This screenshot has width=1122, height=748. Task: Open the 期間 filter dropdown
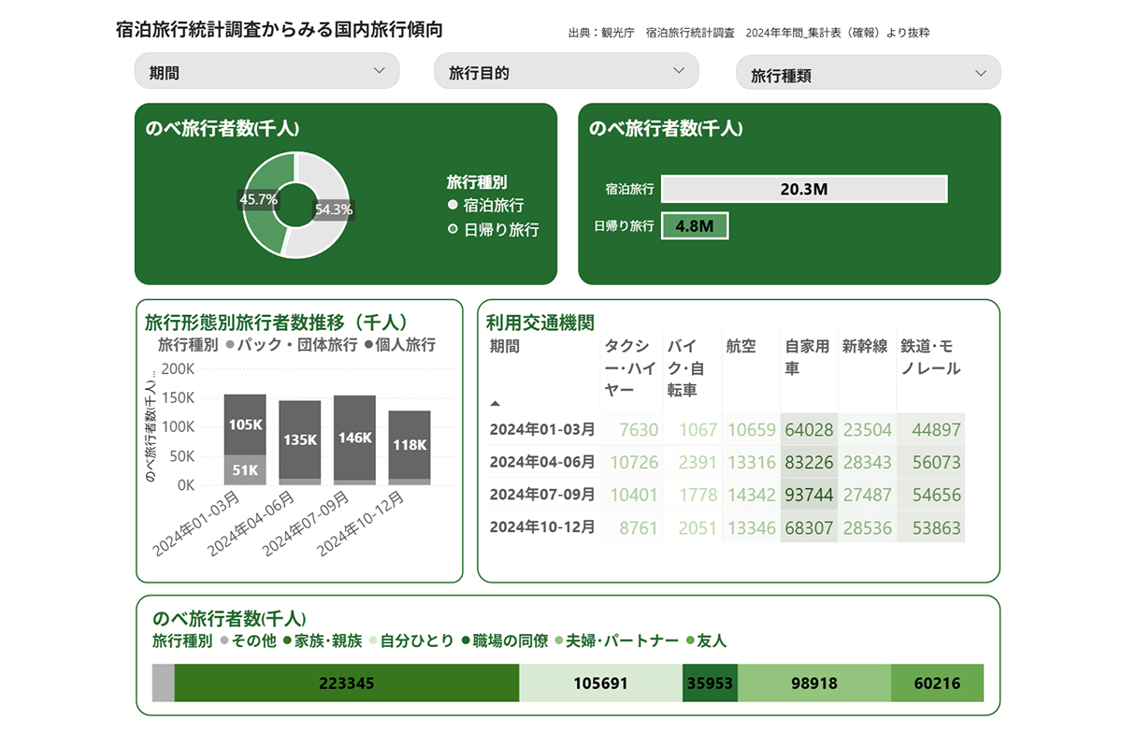tap(266, 71)
